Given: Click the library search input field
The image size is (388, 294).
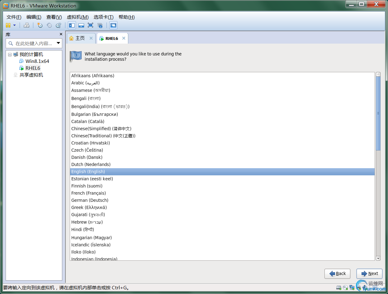Looking at the screenshot, I should pos(34,43).
